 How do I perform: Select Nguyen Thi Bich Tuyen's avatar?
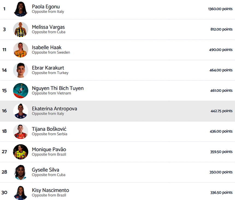point(21,91)
